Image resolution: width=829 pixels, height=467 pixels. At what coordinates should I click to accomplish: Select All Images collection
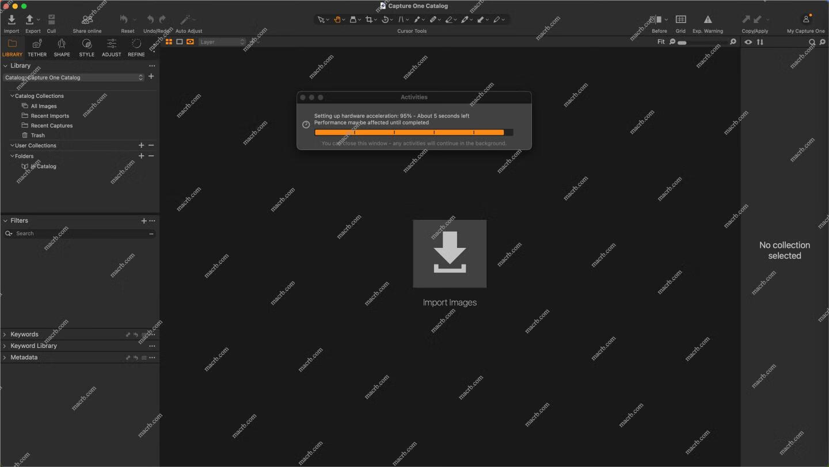[44, 106]
